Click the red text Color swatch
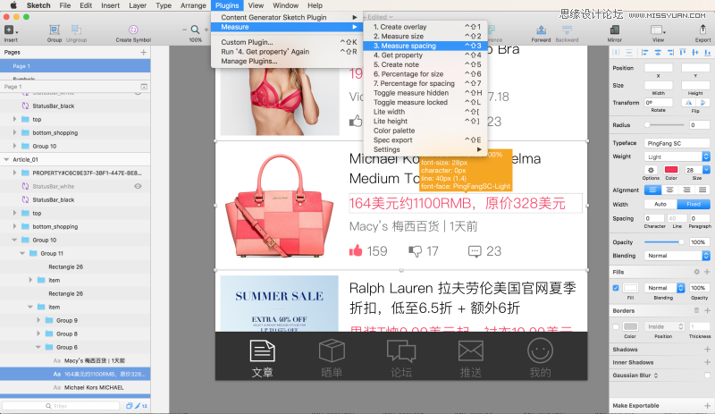The image size is (715, 414). pyautogui.click(x=671, y=170)
